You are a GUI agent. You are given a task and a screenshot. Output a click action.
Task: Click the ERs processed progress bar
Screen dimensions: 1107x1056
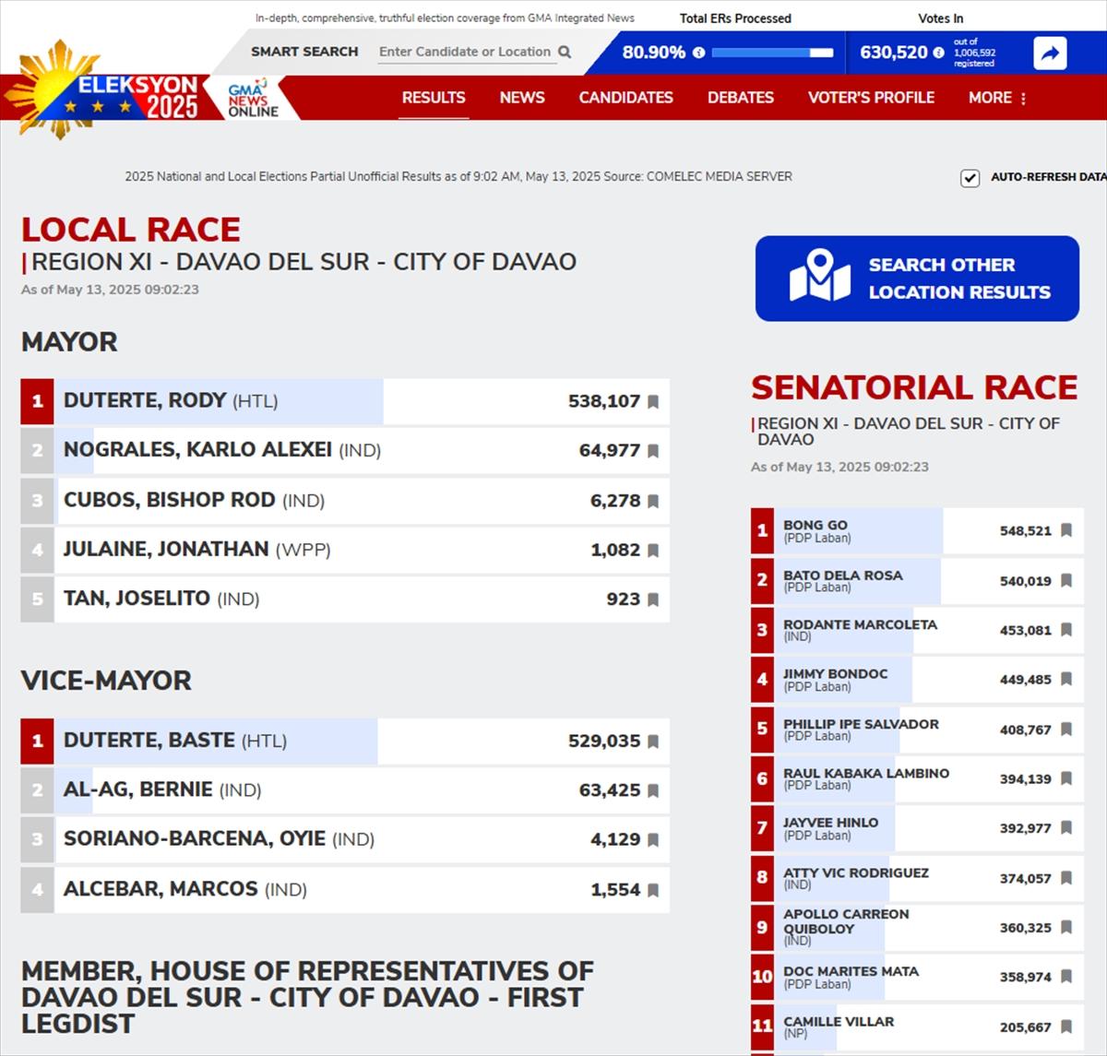[x=772, y=53]
